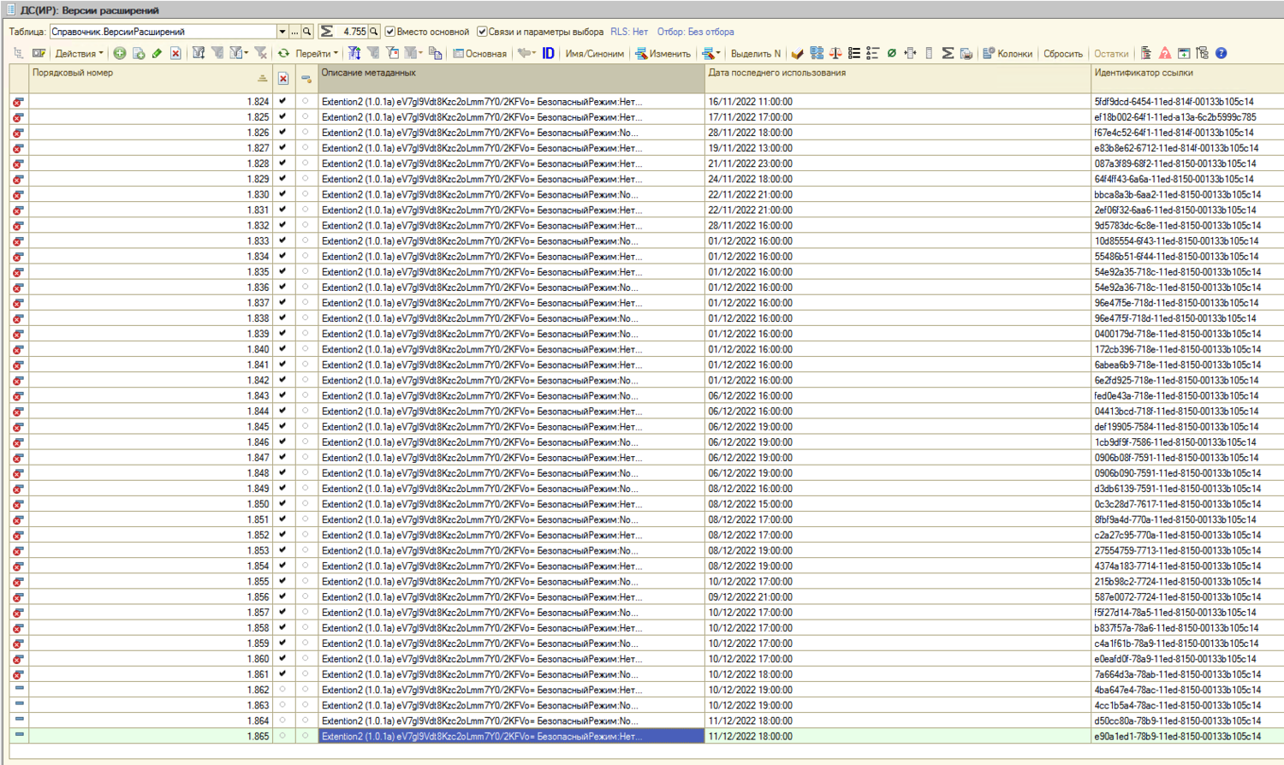Click the red delete mark icon in toolbar
Screen dimensions: 1284x765
point(175,53)
